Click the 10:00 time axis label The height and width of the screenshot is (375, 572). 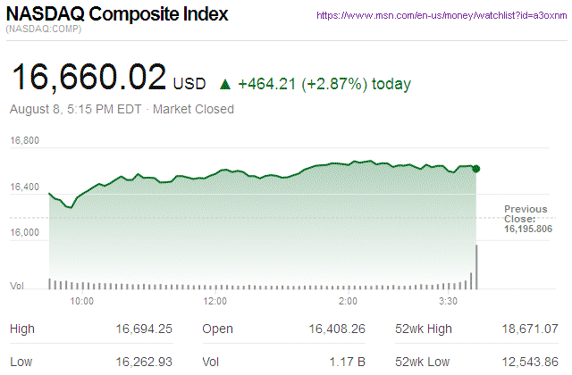coord(82,301)
